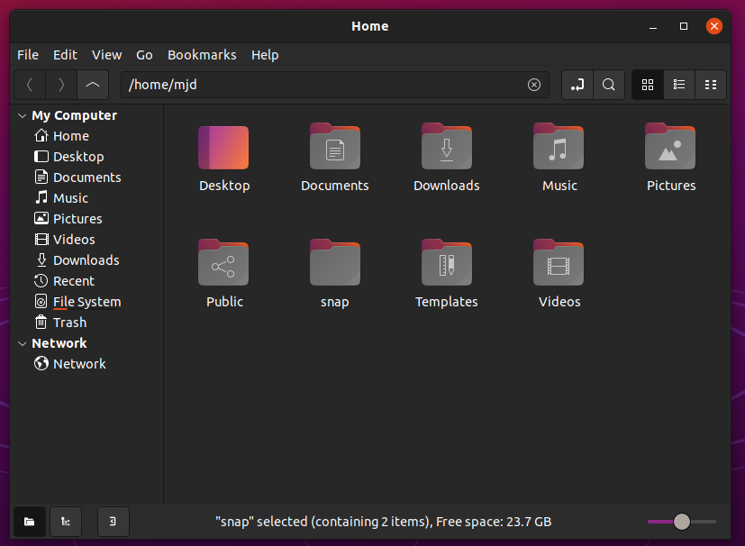Select the snap folder icon
This screenshot has height=546, width=745.
click(x=335, y=263)
